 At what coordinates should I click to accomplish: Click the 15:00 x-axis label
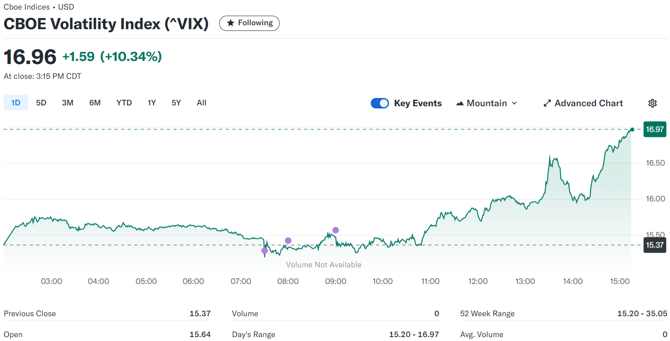(x=620, y=281)
